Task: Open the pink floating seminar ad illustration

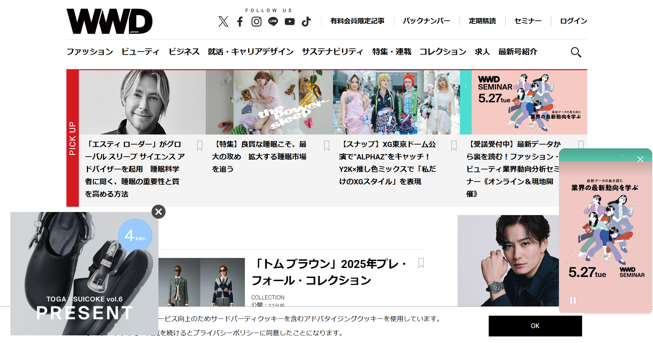Action: 605,232
